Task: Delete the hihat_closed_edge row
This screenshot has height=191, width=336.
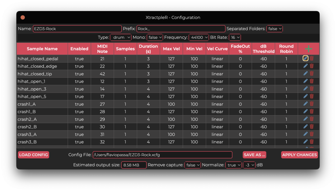Action: point(312,66)
